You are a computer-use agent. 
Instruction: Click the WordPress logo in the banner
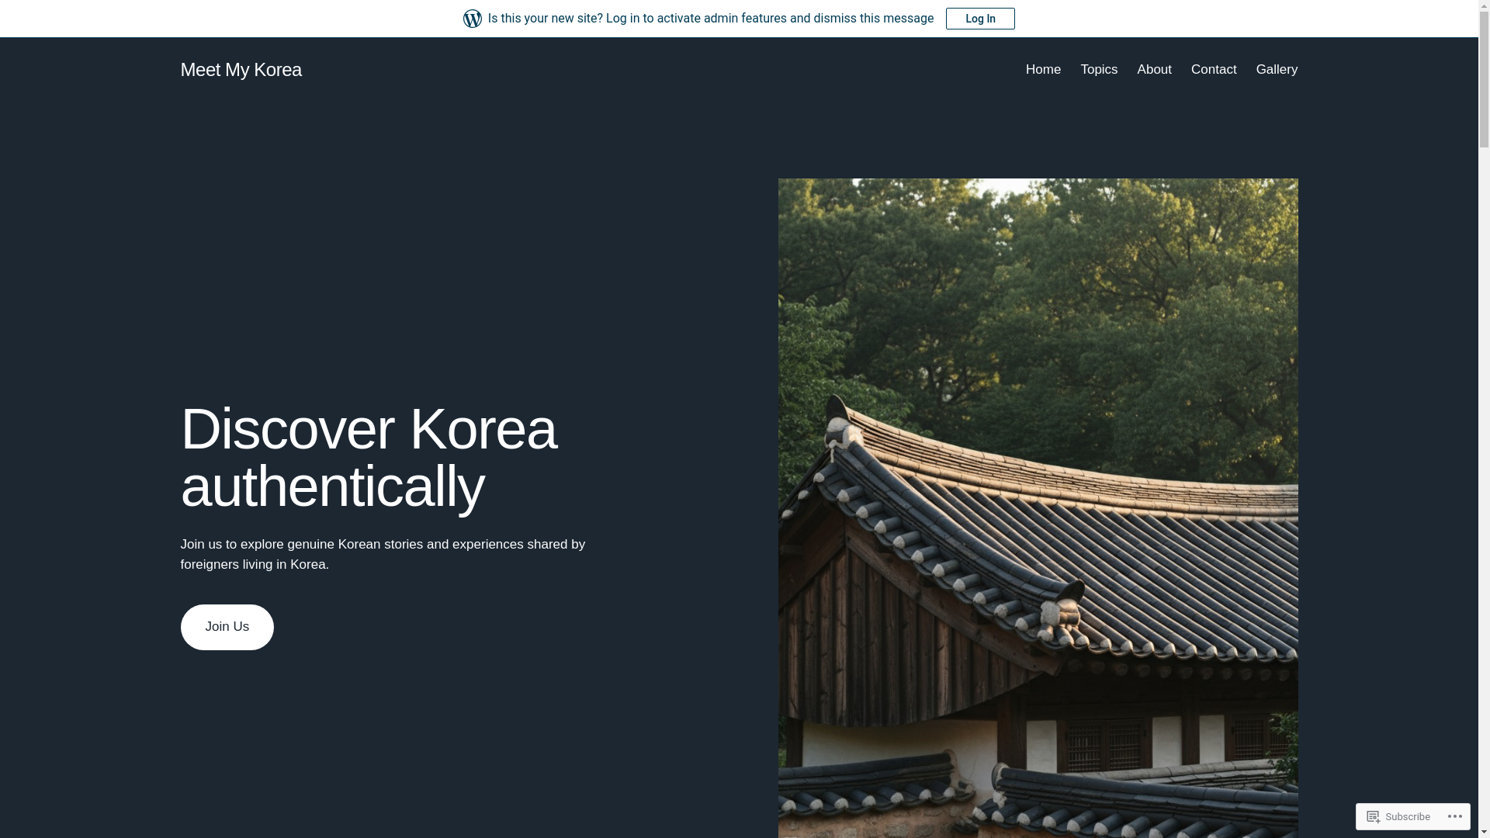pos(472,19)
